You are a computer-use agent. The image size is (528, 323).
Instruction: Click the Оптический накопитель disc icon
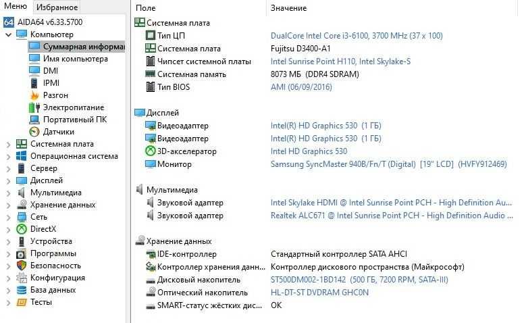[x=151, y=292]
